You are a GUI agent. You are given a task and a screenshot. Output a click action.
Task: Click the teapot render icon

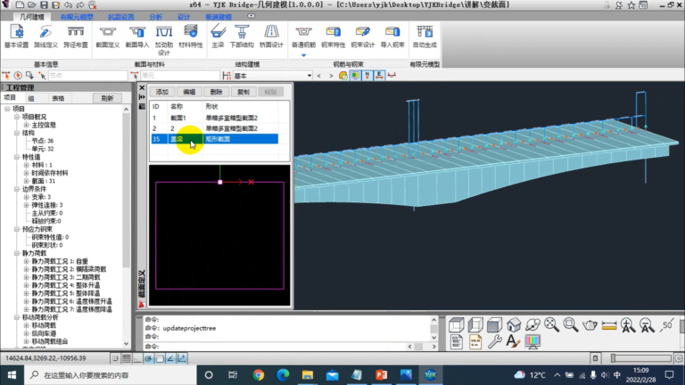590,324
